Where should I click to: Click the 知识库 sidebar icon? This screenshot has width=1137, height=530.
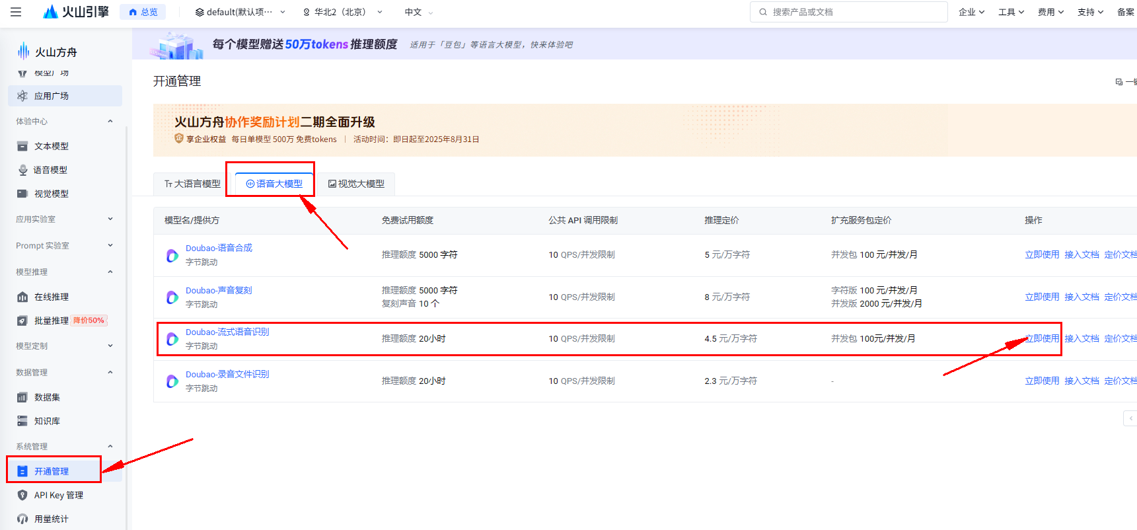22,421
